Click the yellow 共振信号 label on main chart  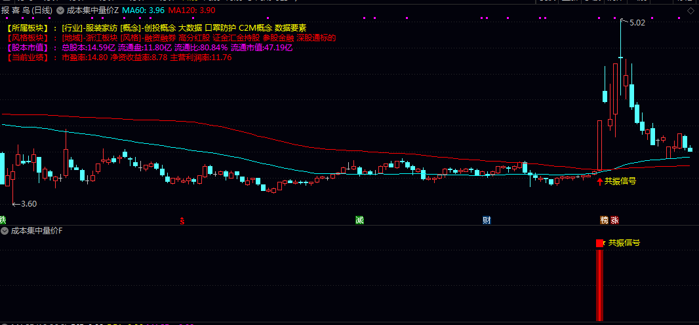coord(620,181)
